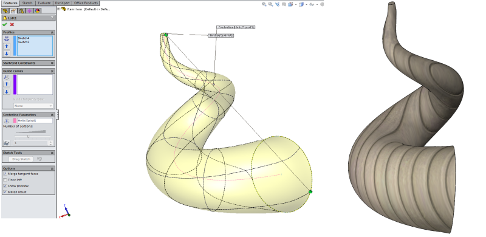Open the Office Products tab

86,3
